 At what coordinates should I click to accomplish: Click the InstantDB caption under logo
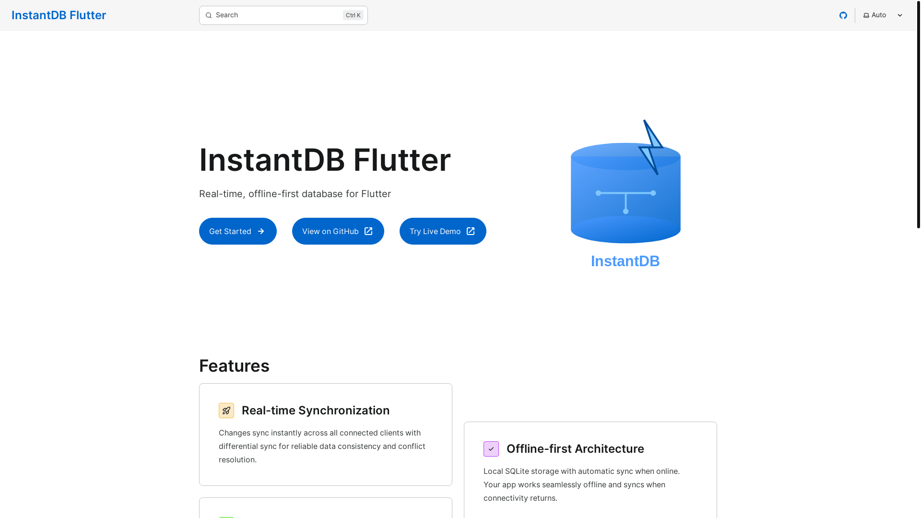[625, 261]
